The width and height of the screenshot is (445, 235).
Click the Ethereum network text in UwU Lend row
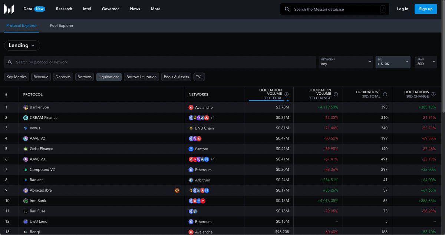pyautogui.click(x=203, y=222)
